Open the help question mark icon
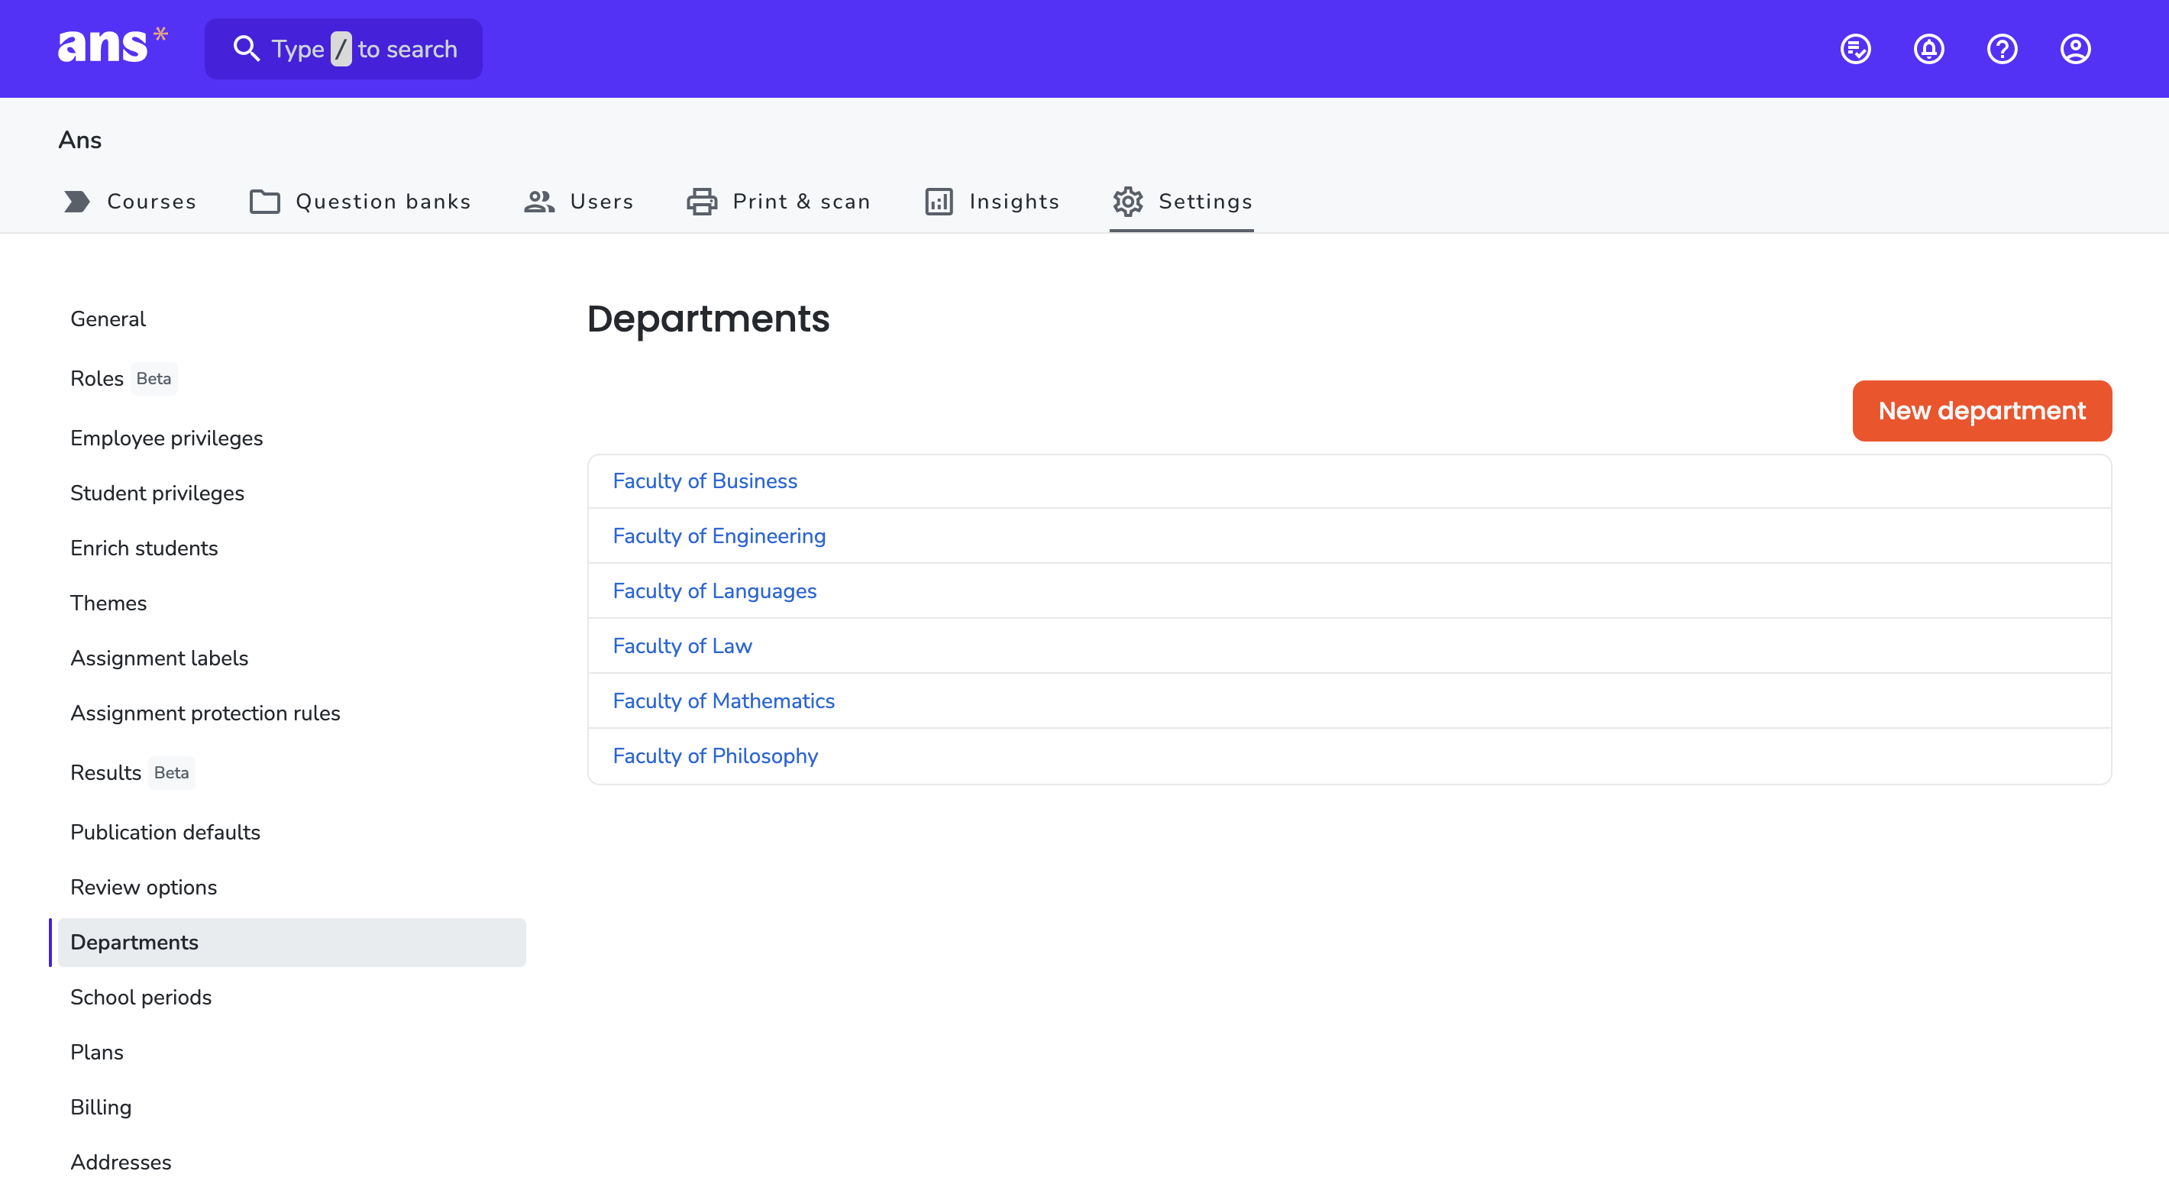The image size is (2169, 1184). [2003, 49]
